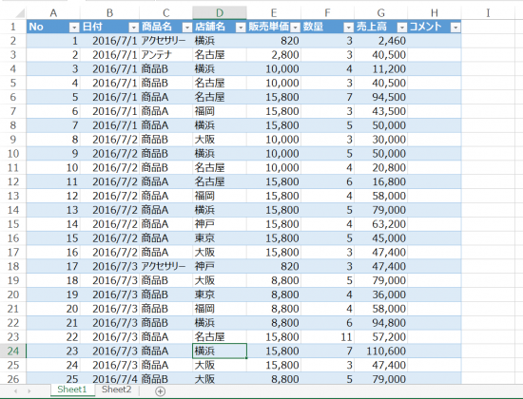
Task: Click the cell containing アンテナ
Action: [165, 55]
